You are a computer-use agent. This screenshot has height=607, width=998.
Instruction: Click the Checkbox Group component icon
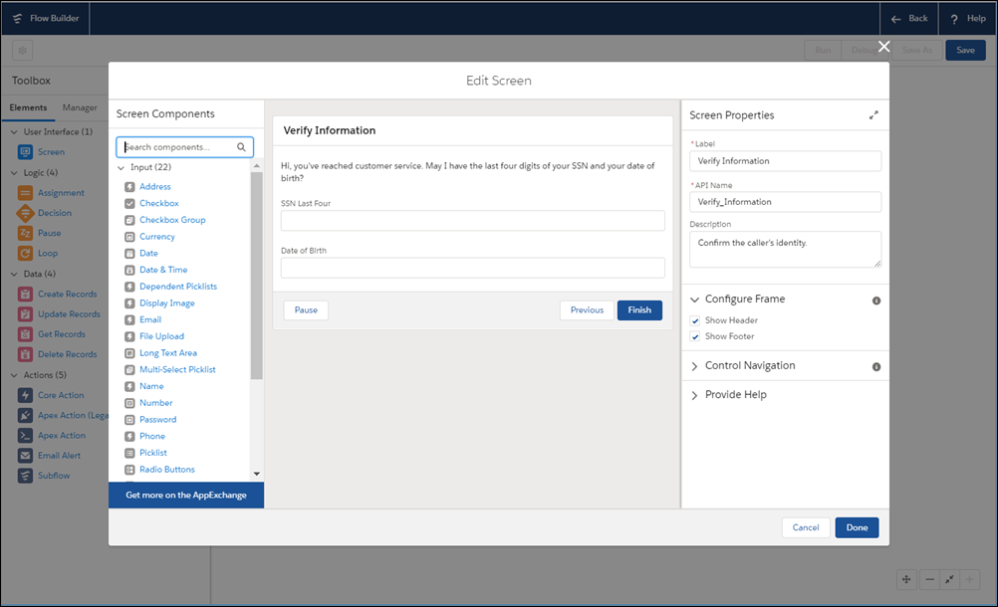129,220
